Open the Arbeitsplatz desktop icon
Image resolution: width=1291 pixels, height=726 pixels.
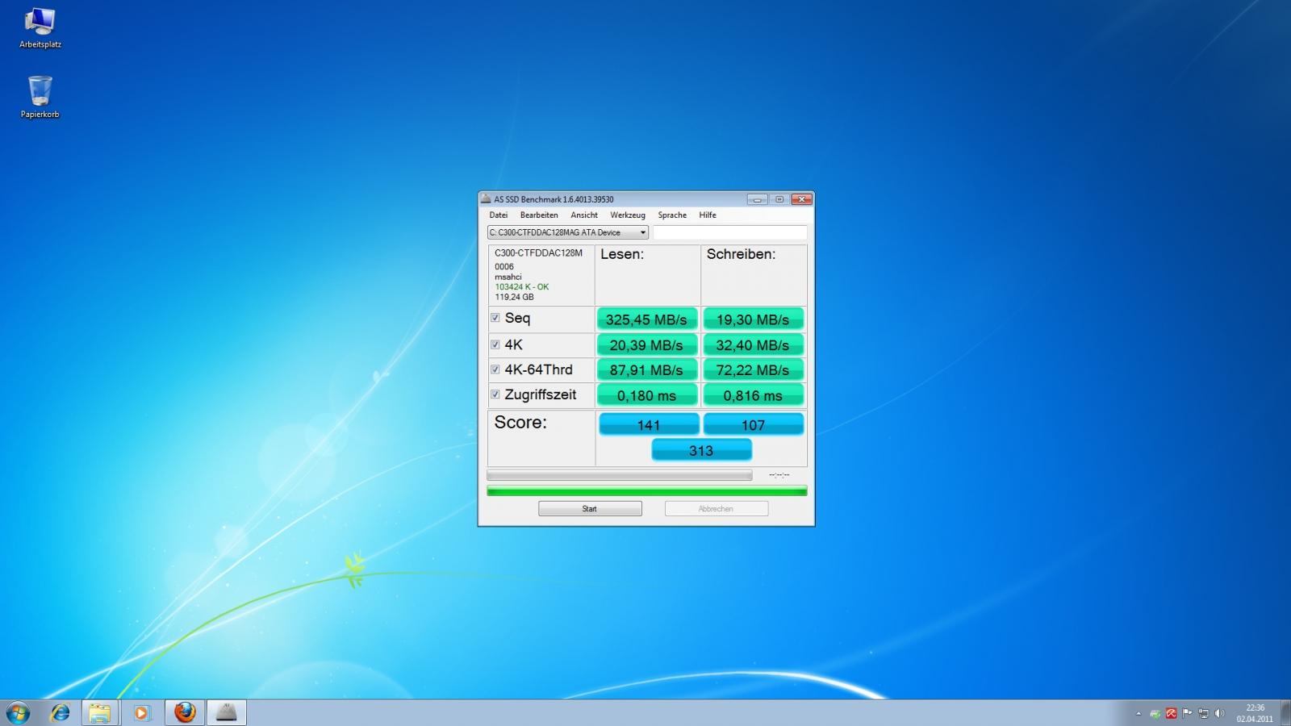coord(40,28)
